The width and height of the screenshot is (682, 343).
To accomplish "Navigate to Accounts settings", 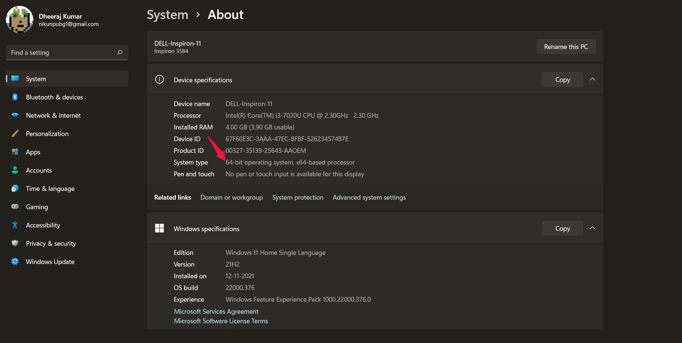I will 67,170.
